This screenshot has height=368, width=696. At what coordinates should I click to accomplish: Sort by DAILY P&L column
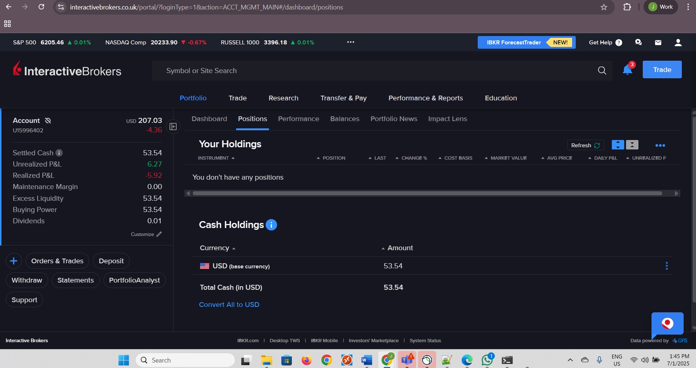coord(603,158)
